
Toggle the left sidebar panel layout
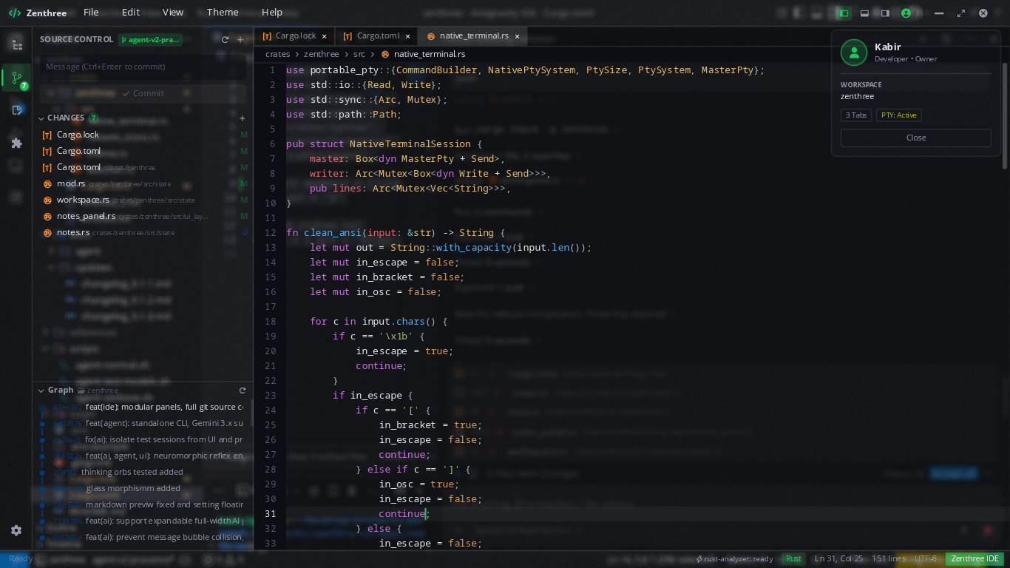click(843, 13)
